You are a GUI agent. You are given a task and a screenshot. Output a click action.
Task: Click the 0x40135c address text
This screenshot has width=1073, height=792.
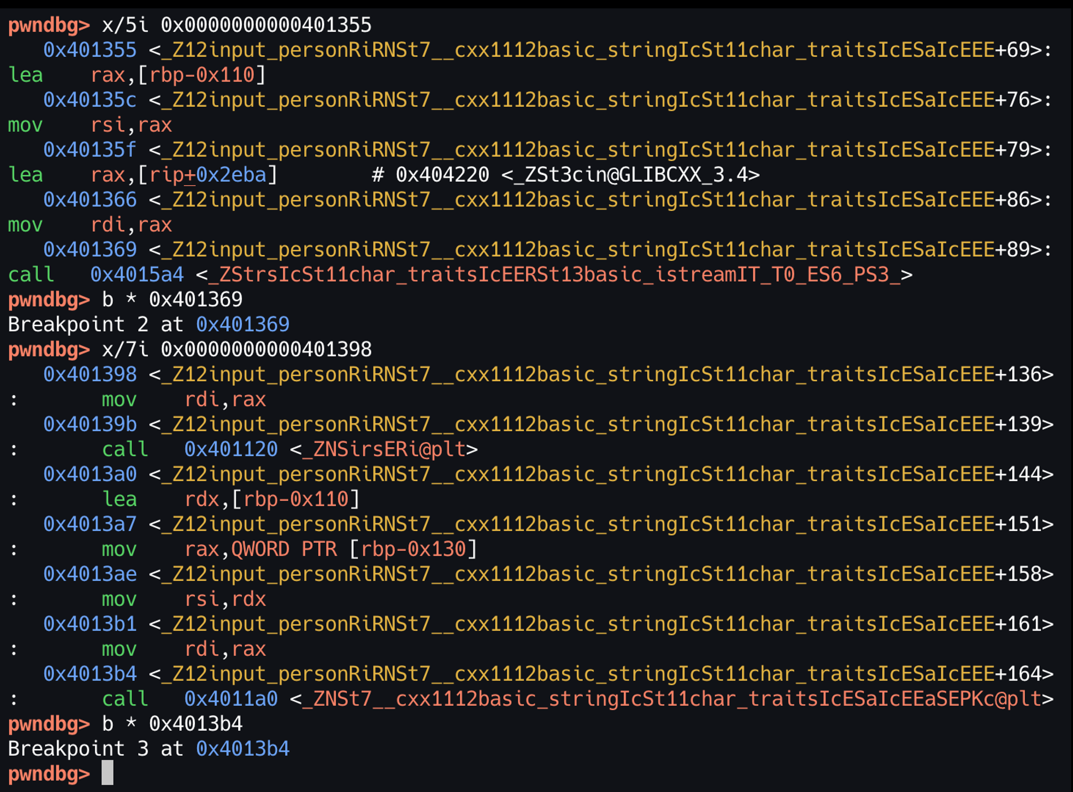pyautogui.click(x=90, y=100)
